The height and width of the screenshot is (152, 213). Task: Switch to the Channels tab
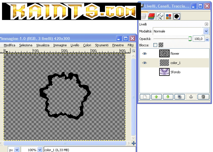152,17
